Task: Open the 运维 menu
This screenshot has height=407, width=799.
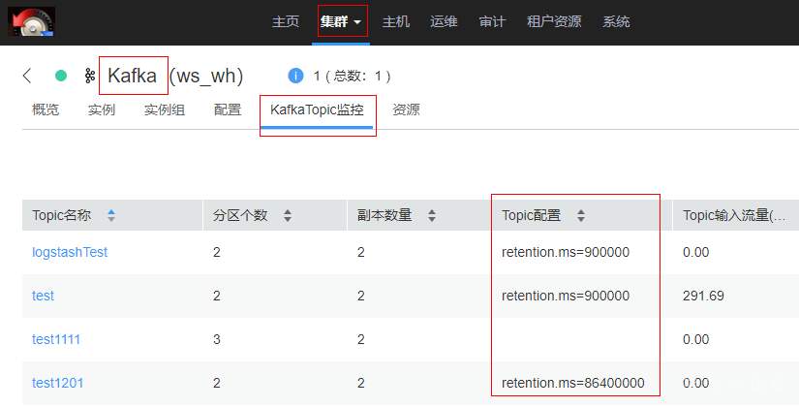Action: (444, 22)
